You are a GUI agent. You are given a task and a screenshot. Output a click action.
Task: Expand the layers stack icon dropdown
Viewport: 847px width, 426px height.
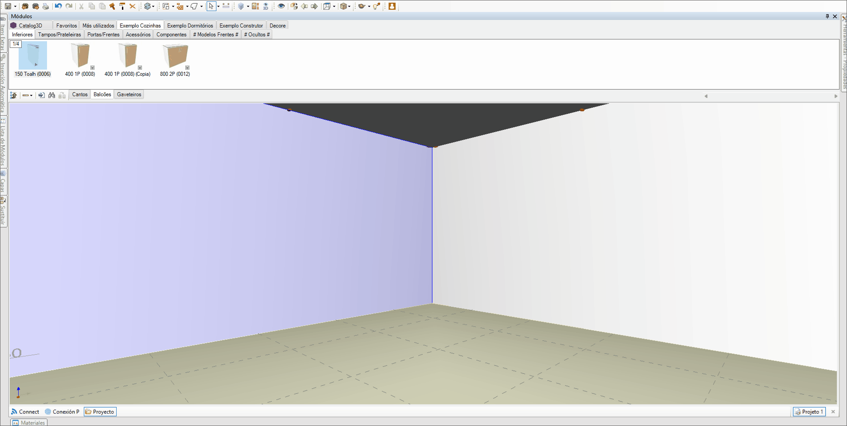click(x=248, y=6)
